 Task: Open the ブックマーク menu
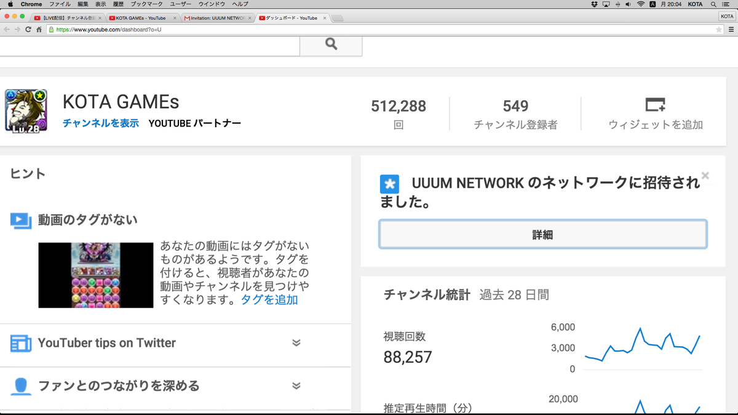[x=146, y=4]
